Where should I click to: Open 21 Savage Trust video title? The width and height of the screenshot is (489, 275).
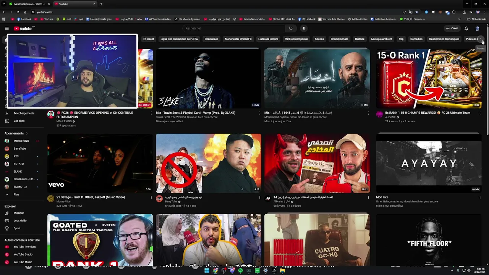coord(91,197)
